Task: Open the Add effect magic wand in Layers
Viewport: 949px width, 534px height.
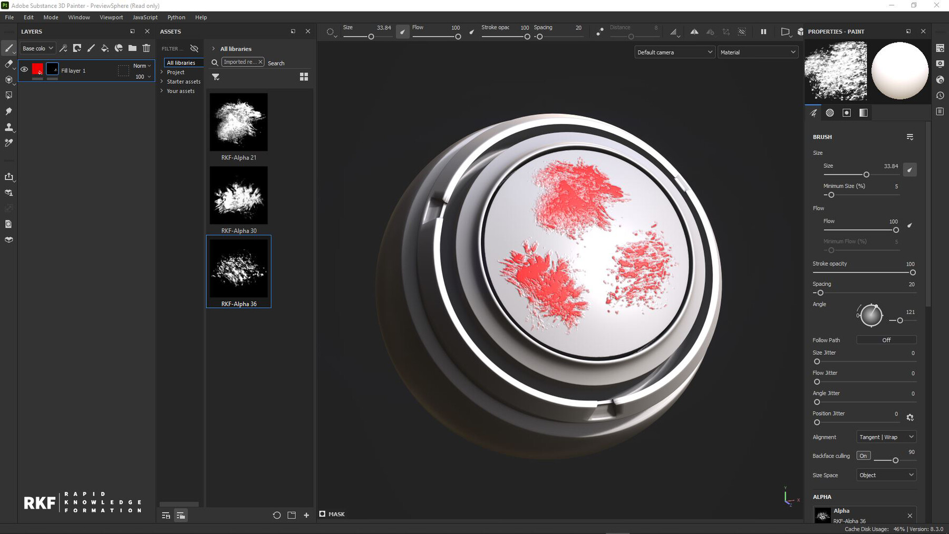Action: [x=63, y=48]
